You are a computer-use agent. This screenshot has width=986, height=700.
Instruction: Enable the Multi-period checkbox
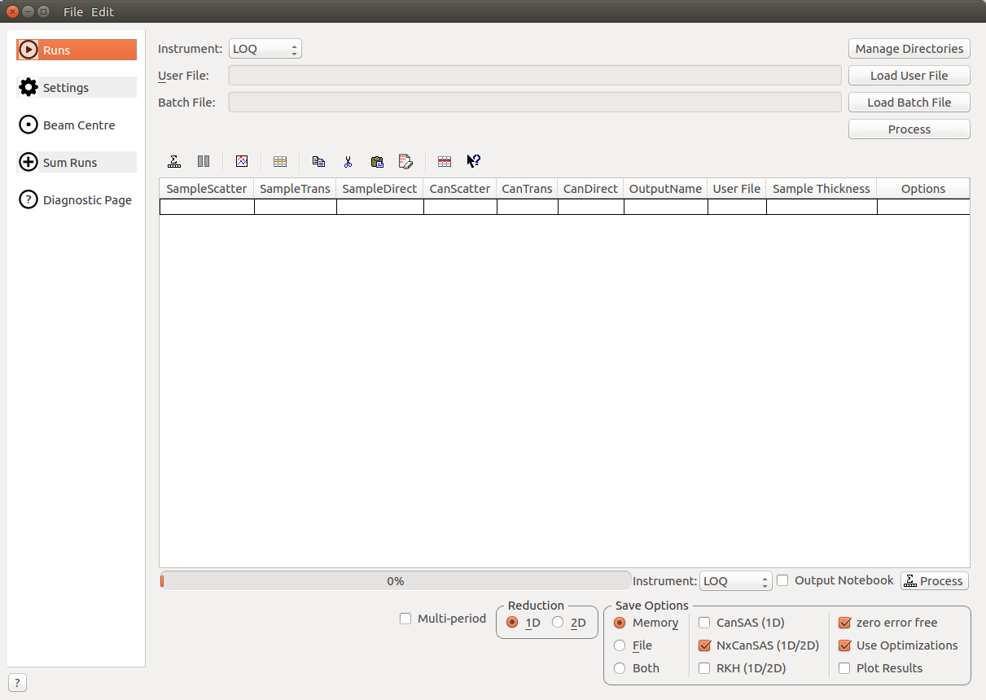(x=405, y=619)
